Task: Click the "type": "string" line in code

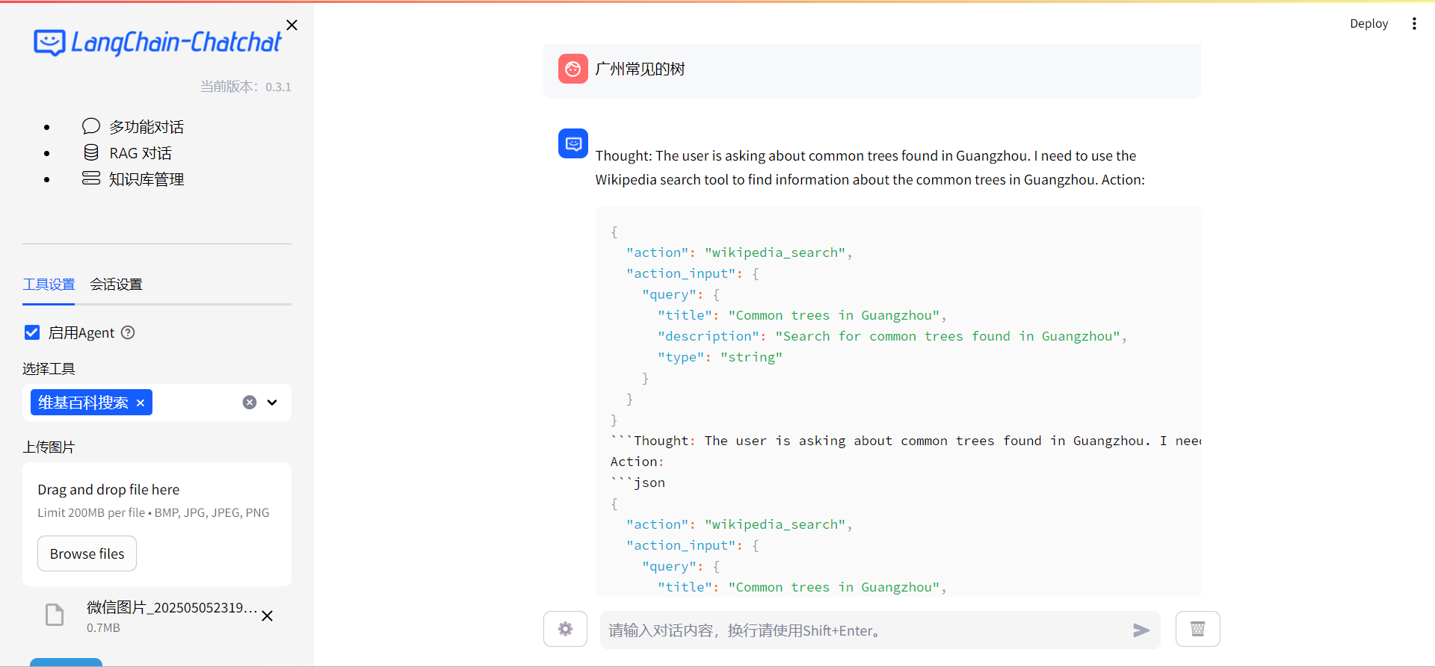Action: click(720, 357)
